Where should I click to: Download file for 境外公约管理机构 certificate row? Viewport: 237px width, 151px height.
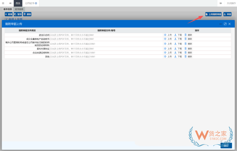tap(178, 44)
